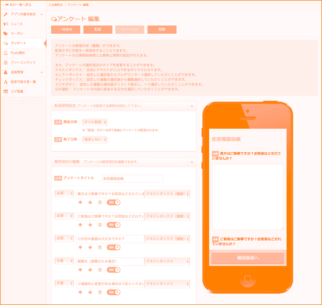
Task: Move the second question up with its arrow
Action: (80, 225)
